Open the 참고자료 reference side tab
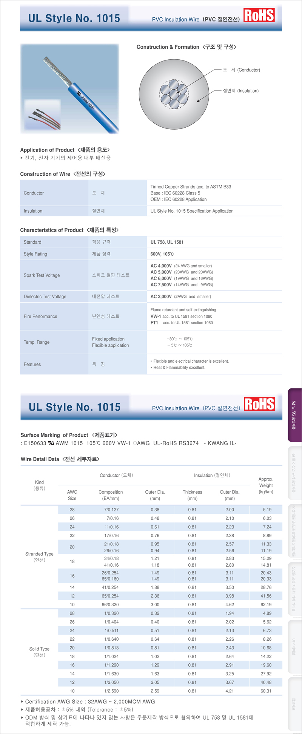302x734 pixels. point(294,703)
